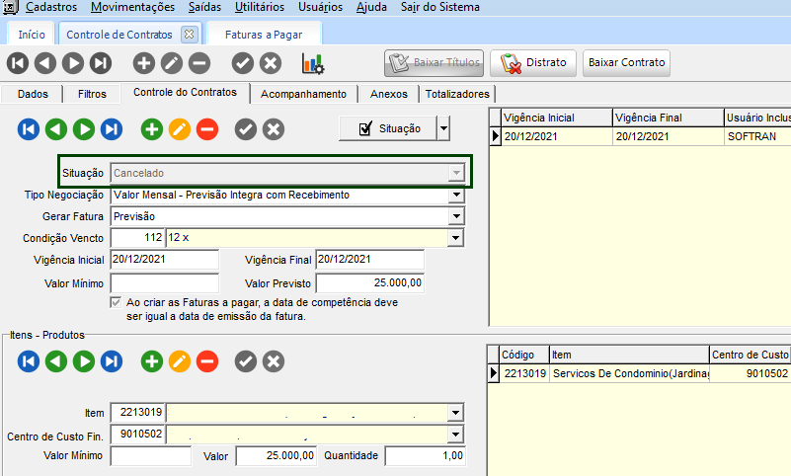
Task: Go to next record with green right arrow in contract navigator
Action: [x=84, y=129]
